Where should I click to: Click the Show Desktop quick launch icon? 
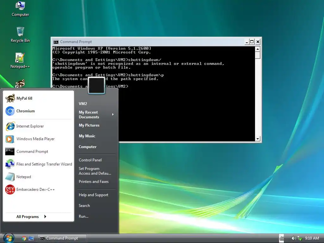(x=31, y=238)
